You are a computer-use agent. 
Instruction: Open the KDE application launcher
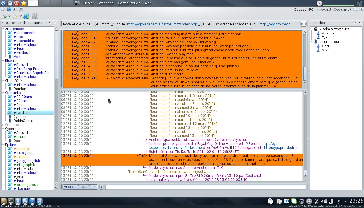coord(3,3)
